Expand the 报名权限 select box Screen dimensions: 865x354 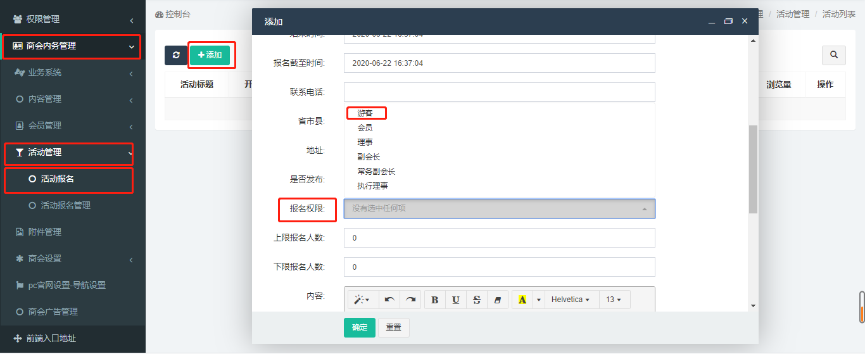[499, 209]
